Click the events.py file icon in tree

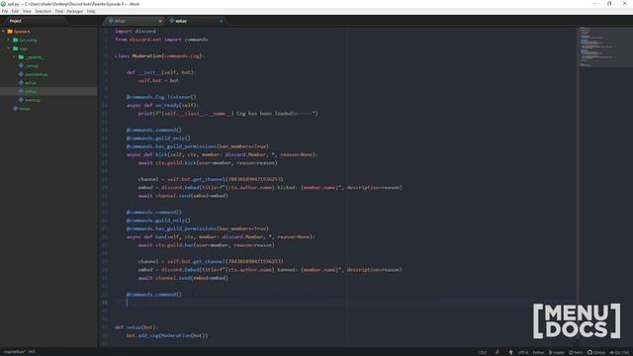(22, 100)
